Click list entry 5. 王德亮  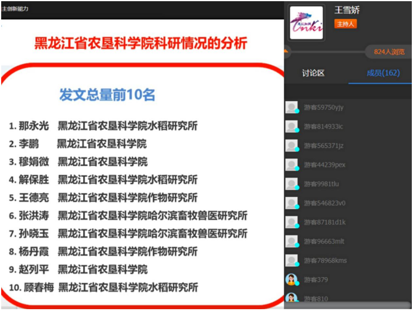coord(104,198)
